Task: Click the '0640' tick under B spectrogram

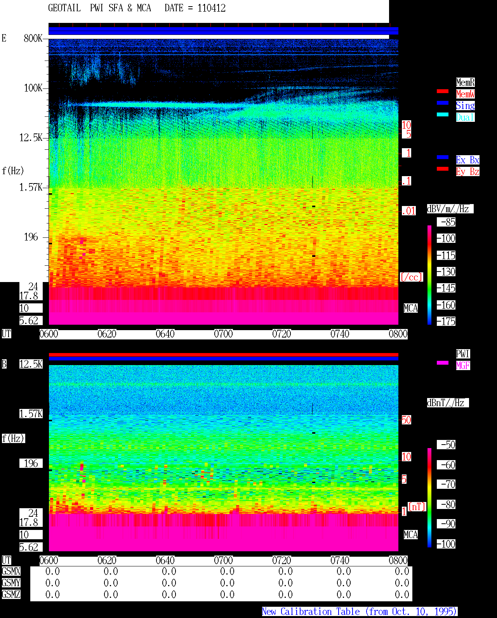Action: (165, 561)
